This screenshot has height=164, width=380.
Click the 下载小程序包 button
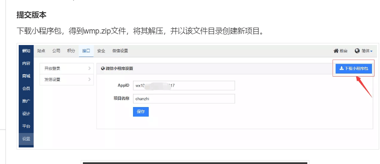pyautogui.click(x=354, y=68)
